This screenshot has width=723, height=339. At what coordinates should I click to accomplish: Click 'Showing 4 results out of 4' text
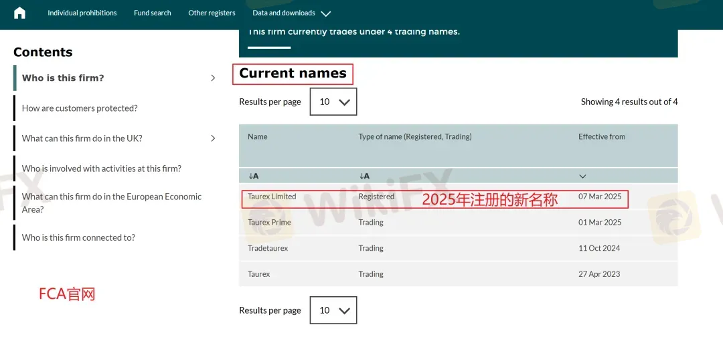[629, 102]
